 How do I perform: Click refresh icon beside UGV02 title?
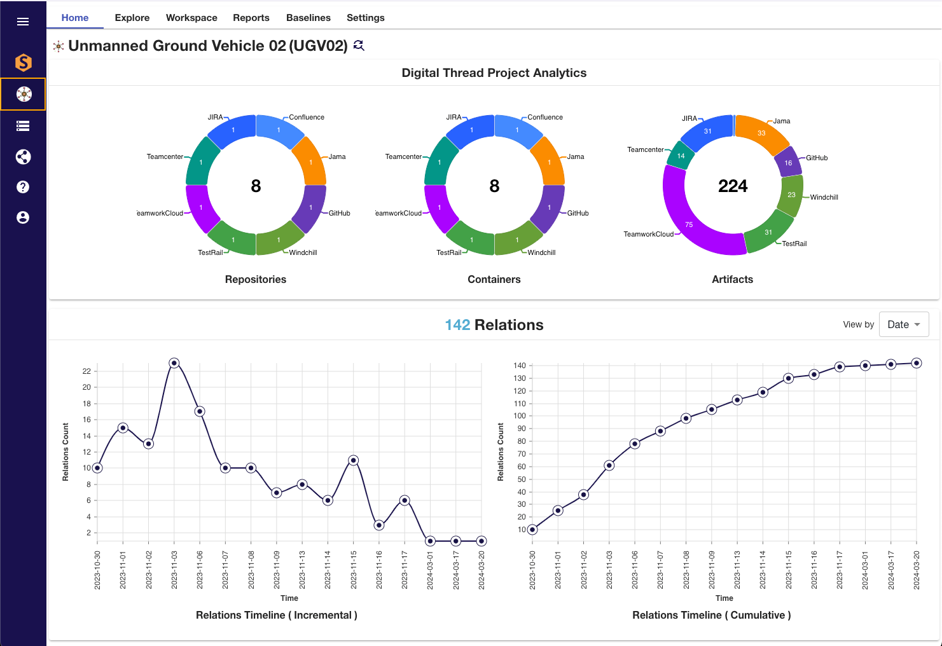pos(359,46)
